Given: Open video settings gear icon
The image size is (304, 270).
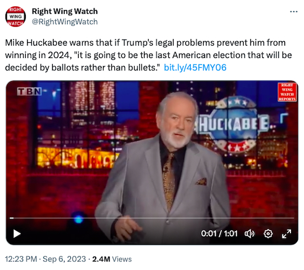Looking at the screenshot, I should 268,233.
